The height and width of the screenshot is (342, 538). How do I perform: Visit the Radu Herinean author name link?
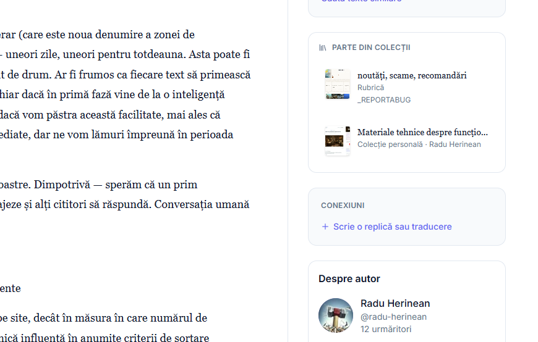tap(395, 304)
